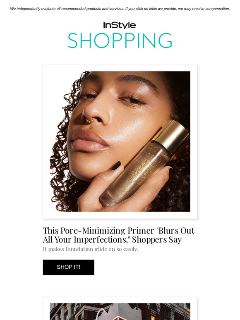This screenshot has height=320, width=240.
Task: Click the model's gold nose ring
Action: pos(89,120)
